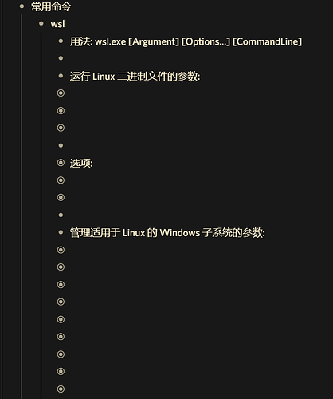Viewport: 333px width, 399px height.
Task: Expand the collapsed 选项: block bullet
Action: 61,163
